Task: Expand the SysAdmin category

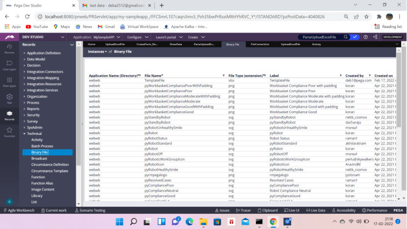Action: click(25, 127)
